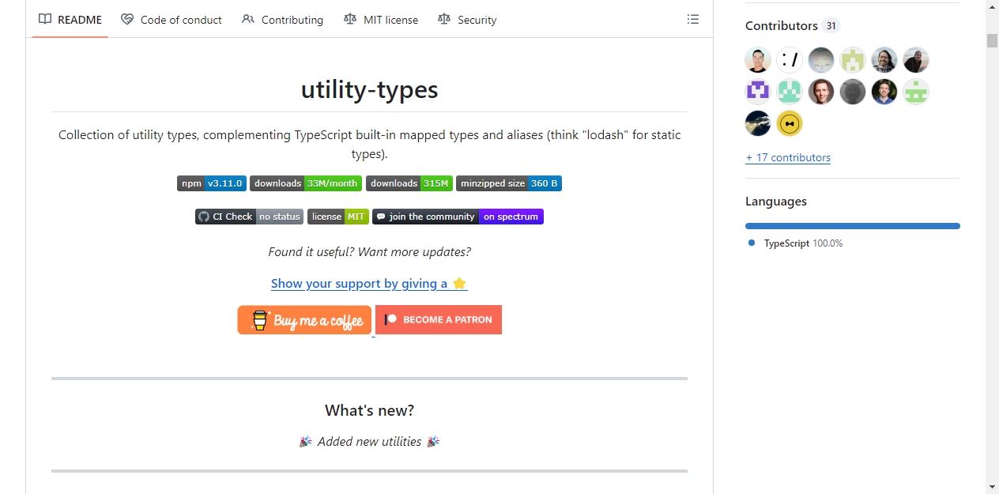Click the utility-types heading
This screenshot has width=999, height=494.
(x=369, y=89)
